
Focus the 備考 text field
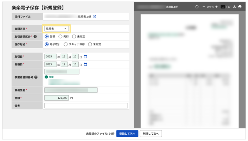point(86,105)
